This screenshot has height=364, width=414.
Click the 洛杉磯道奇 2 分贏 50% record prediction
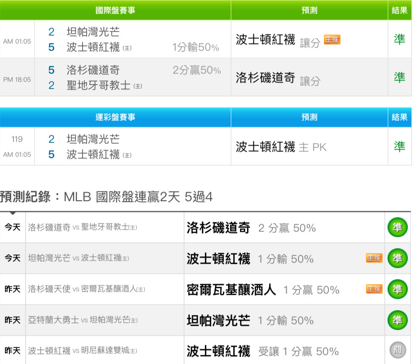point(251,228)
